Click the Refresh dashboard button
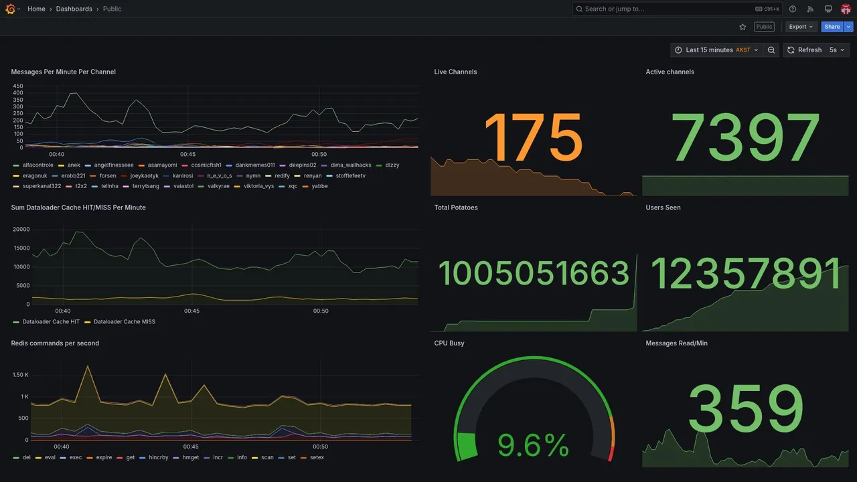857x482 pixels. coord(803,50)
